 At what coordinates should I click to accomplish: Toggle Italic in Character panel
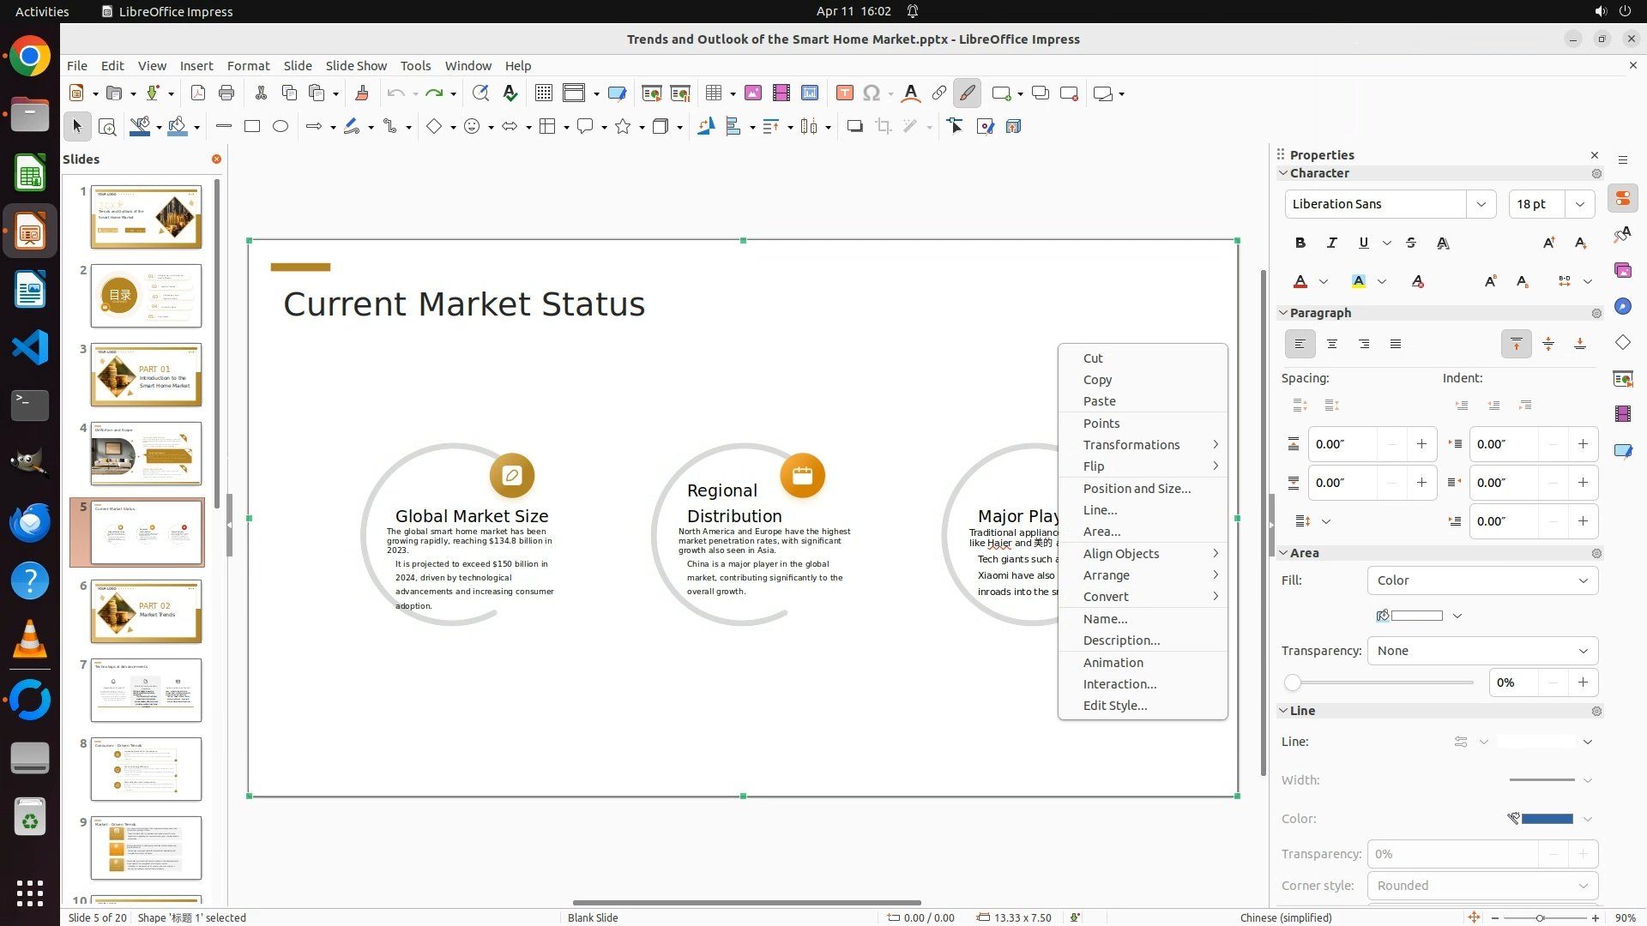pyautogui.click(x=1332, y=243)
